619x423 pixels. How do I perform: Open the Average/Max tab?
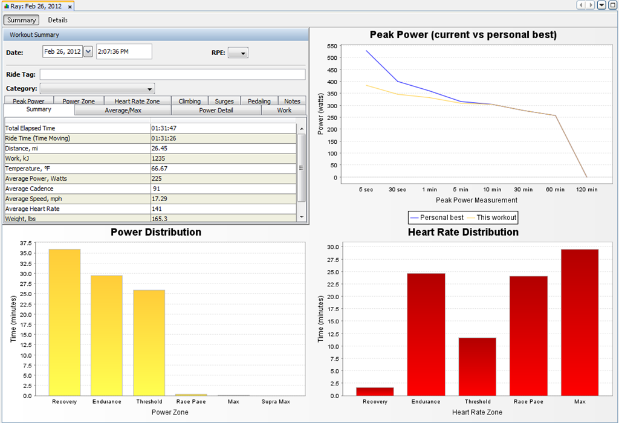123,110
